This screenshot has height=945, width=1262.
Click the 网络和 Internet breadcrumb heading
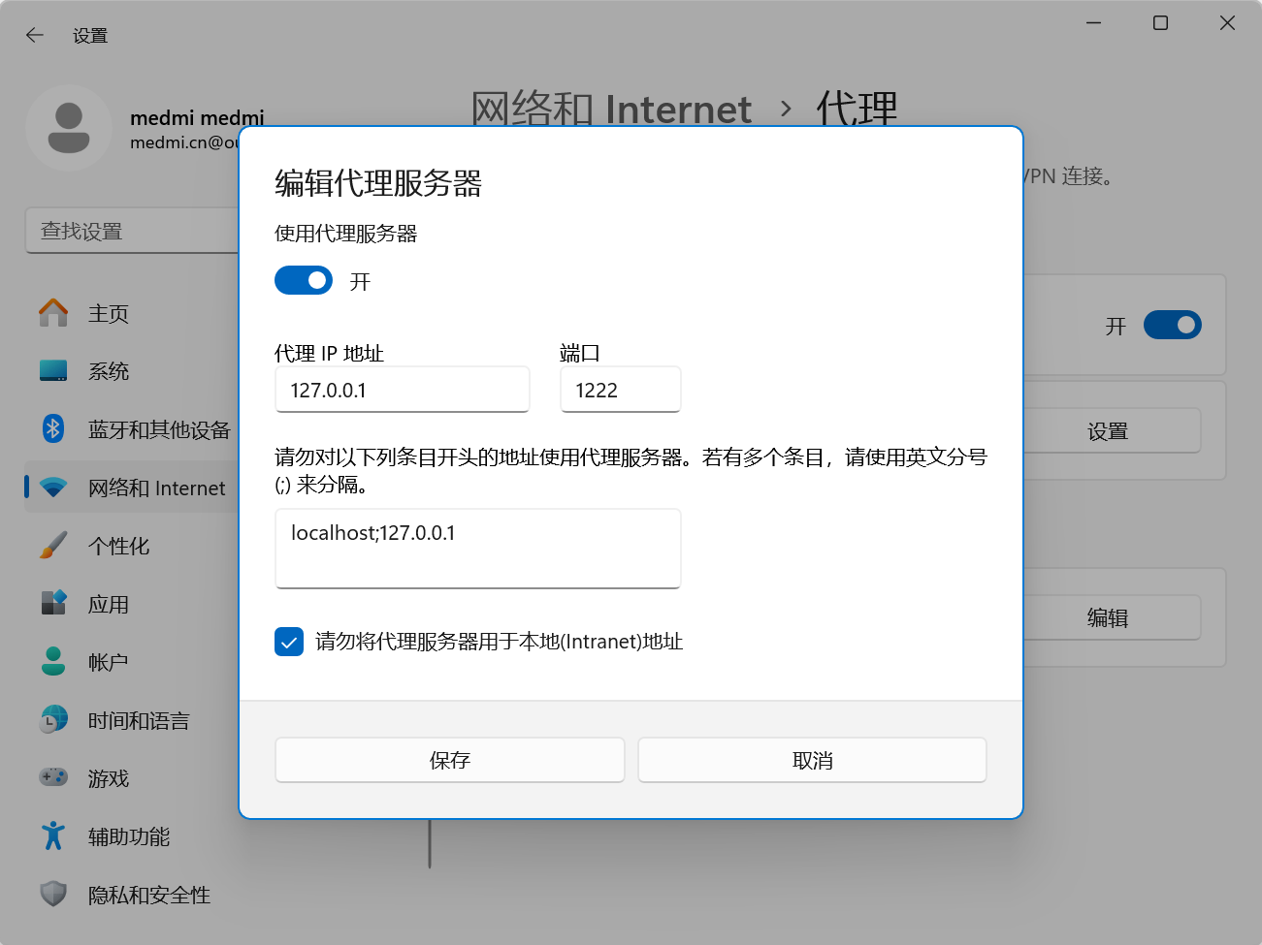coord(611,110)
